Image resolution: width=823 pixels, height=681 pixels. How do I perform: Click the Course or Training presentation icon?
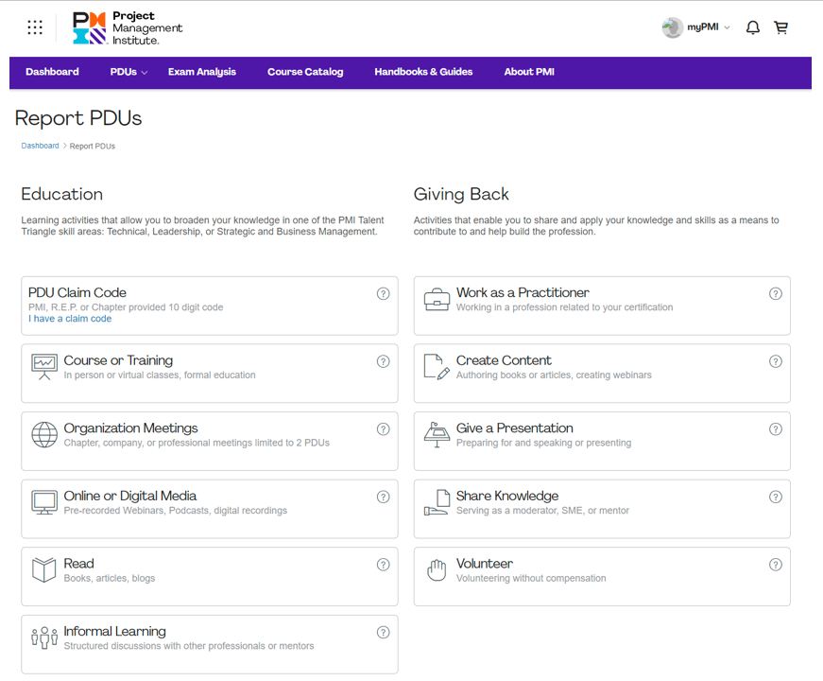(x=44, y=367)
